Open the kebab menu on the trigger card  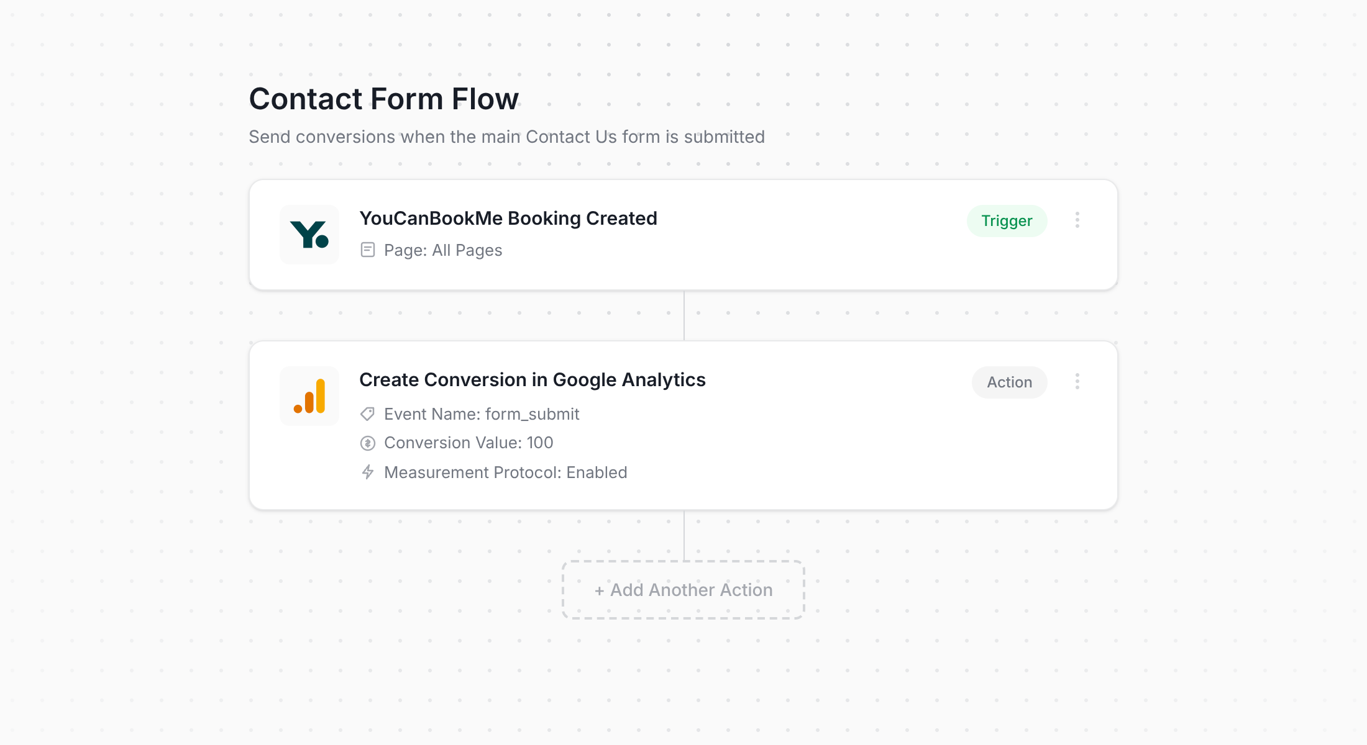(x=1077, y=220)
